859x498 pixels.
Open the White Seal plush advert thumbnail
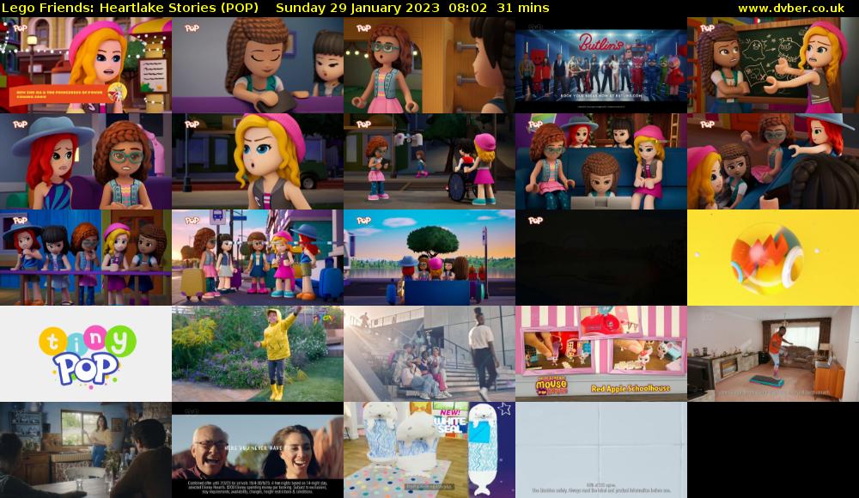[x=429, y=450]
